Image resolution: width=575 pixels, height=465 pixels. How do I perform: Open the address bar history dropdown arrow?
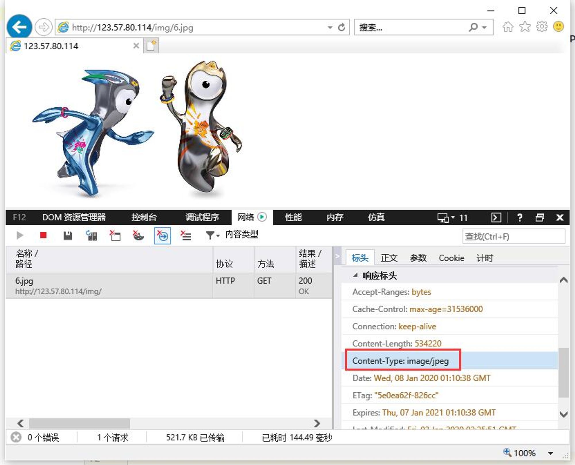pyautogui.click(x=330, y=28)
